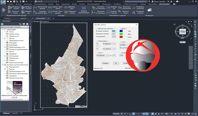This screenshot has width=198, height=116.
Task: Click the Undo arrow in quick access toolbar
Action: 27,1
